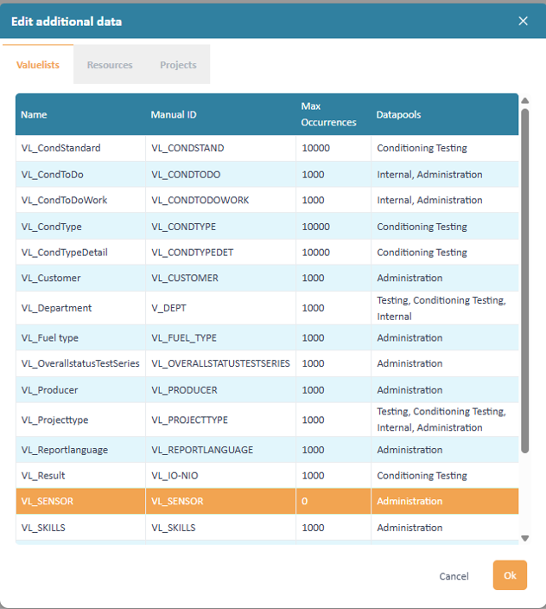Click the scrollbar up arrow
The width and height of the screenshot is (546, 609).
pyautogui.click(x=525, y=100)
